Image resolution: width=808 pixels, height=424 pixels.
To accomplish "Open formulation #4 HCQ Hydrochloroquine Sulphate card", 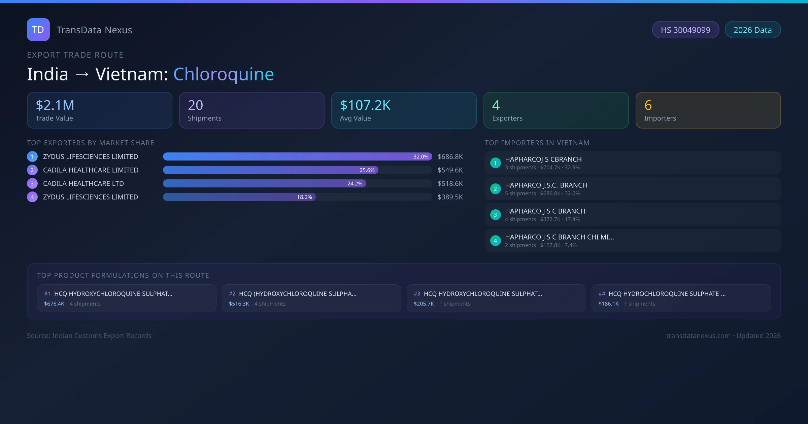I will [681, 298].
